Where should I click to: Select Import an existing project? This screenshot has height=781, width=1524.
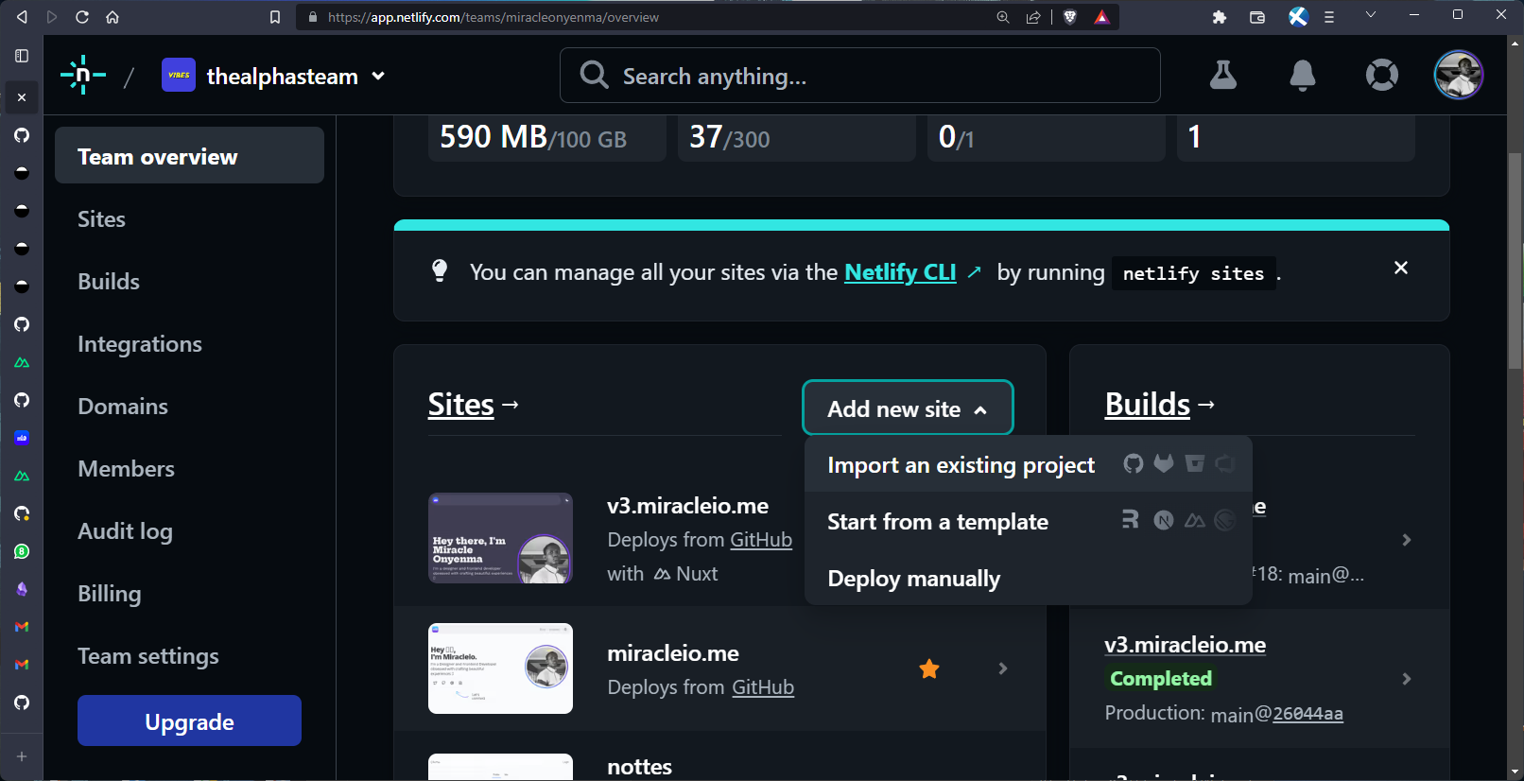click(961, 465)
